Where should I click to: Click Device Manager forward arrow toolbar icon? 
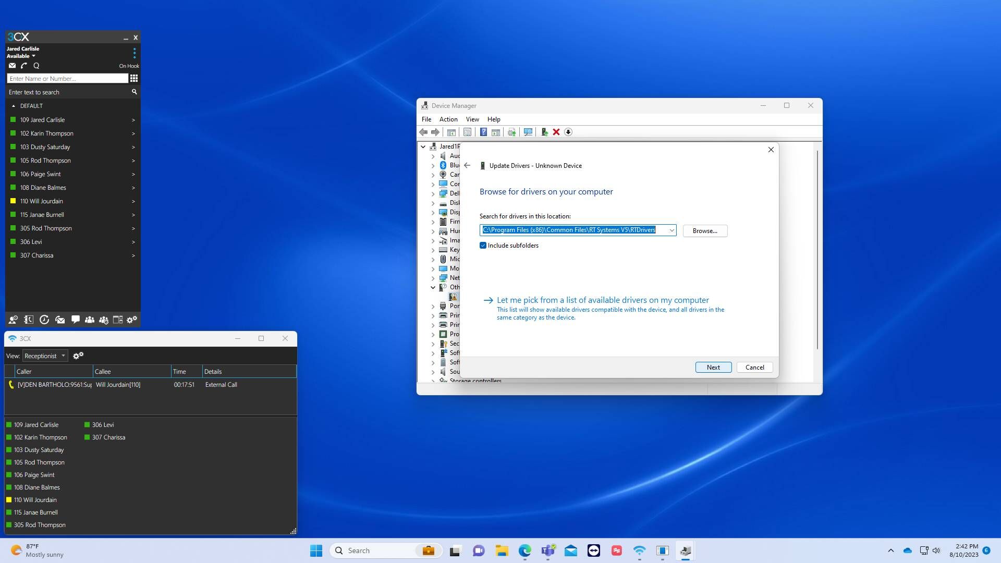(435, 132)
